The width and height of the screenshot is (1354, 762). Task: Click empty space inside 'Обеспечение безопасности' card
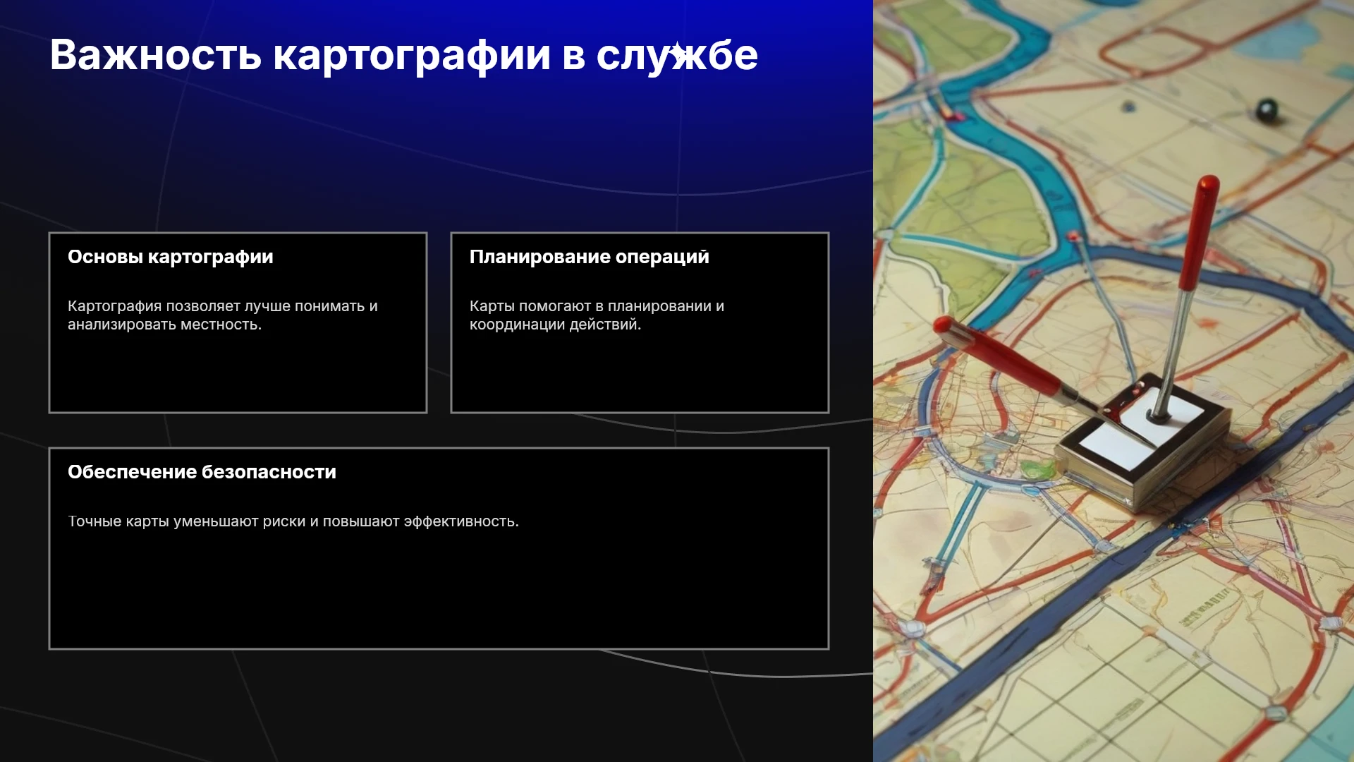pos(439,593)
